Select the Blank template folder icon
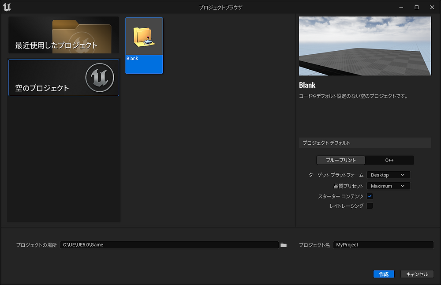 click(144, 37)
